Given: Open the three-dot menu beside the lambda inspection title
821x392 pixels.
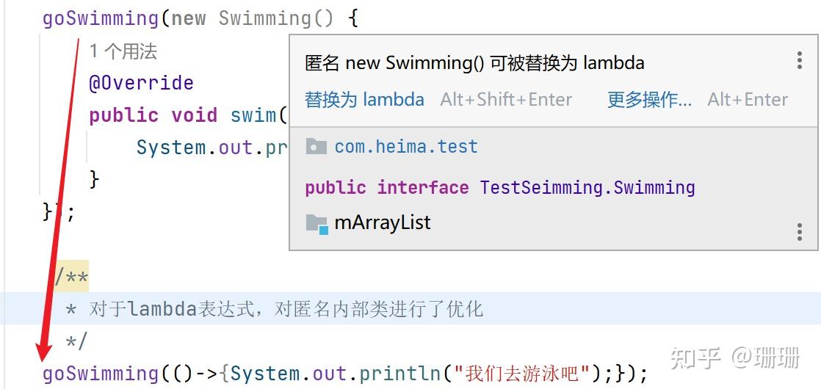Looking at the screenshot, I should [800, 61].
